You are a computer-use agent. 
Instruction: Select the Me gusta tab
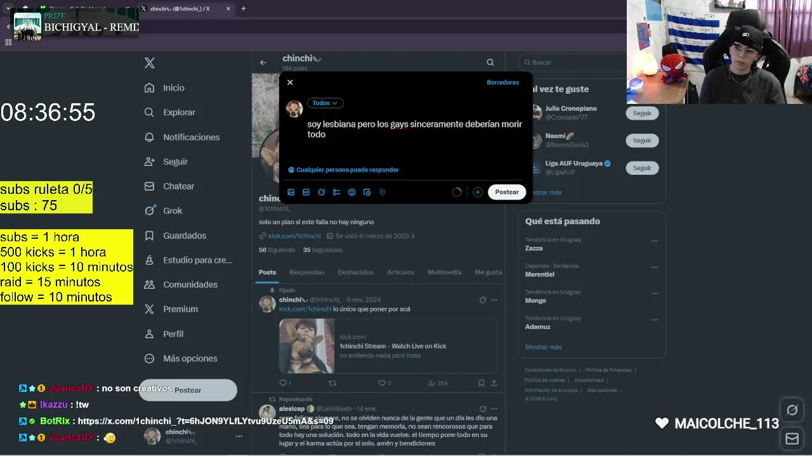point(488,272)
